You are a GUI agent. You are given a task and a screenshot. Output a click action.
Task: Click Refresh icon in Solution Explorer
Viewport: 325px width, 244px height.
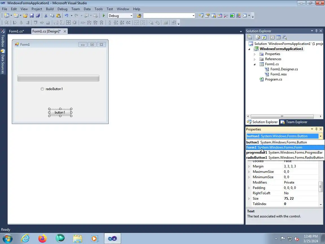tap(264, 37)
